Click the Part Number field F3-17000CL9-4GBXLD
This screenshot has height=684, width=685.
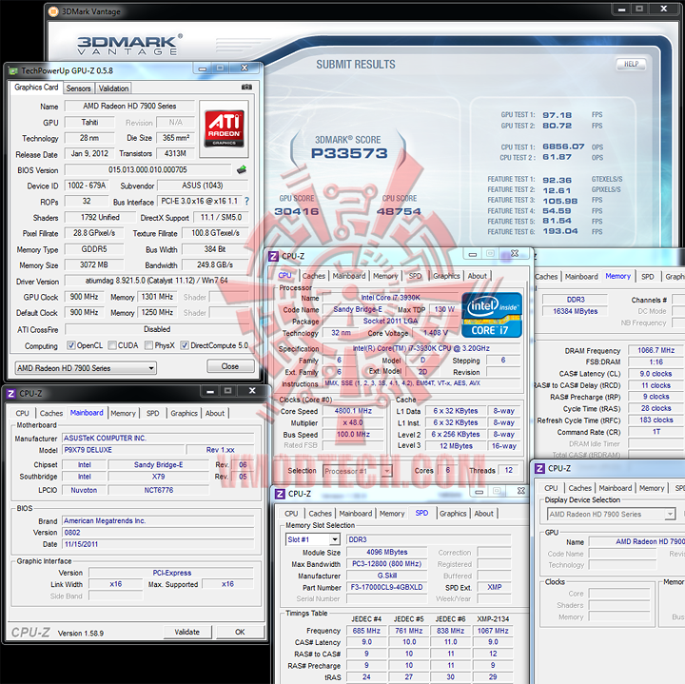coord(386,588)
